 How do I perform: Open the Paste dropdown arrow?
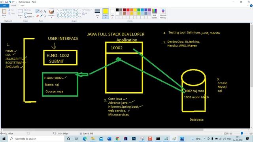pyautogui.click(x=4, y=17)
